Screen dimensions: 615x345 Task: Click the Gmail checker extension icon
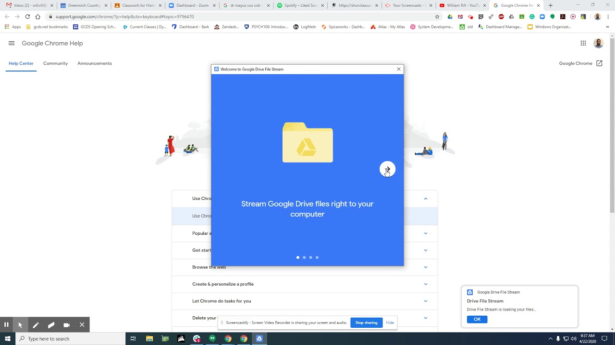[x=460, y=16]
